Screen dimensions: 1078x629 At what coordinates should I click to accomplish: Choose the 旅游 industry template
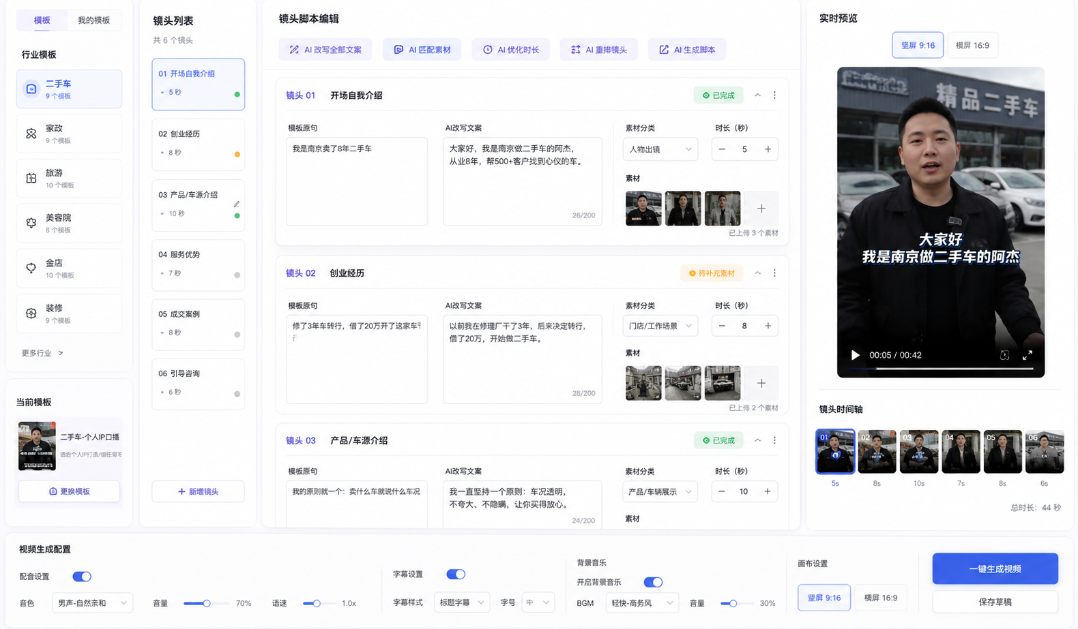point(69,179)
